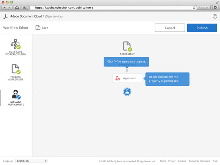Open Configure Workflow Info step
Screen dimensions: 220x165
pyautogui.click(x=16, y=47)
